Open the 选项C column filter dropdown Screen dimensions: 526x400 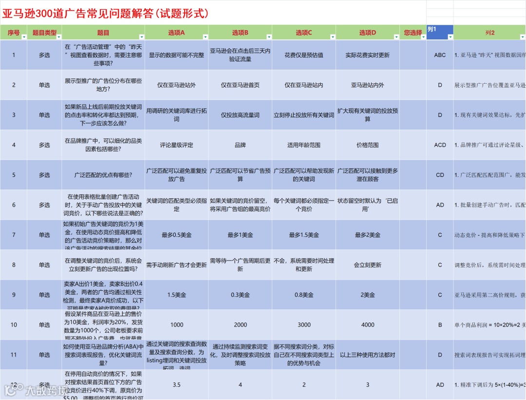coord(333,37)
